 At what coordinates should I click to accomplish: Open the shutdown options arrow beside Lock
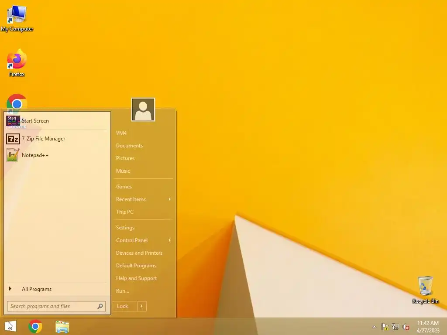pyautogui.click(x=142, y=306)
